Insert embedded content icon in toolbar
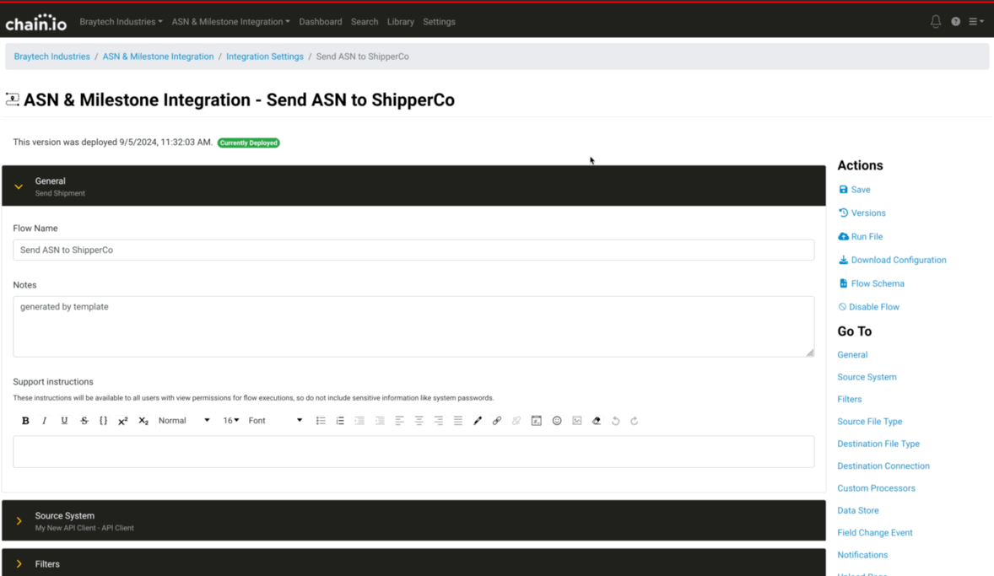Screen dimensions: 994x576 tap(537, 421)
